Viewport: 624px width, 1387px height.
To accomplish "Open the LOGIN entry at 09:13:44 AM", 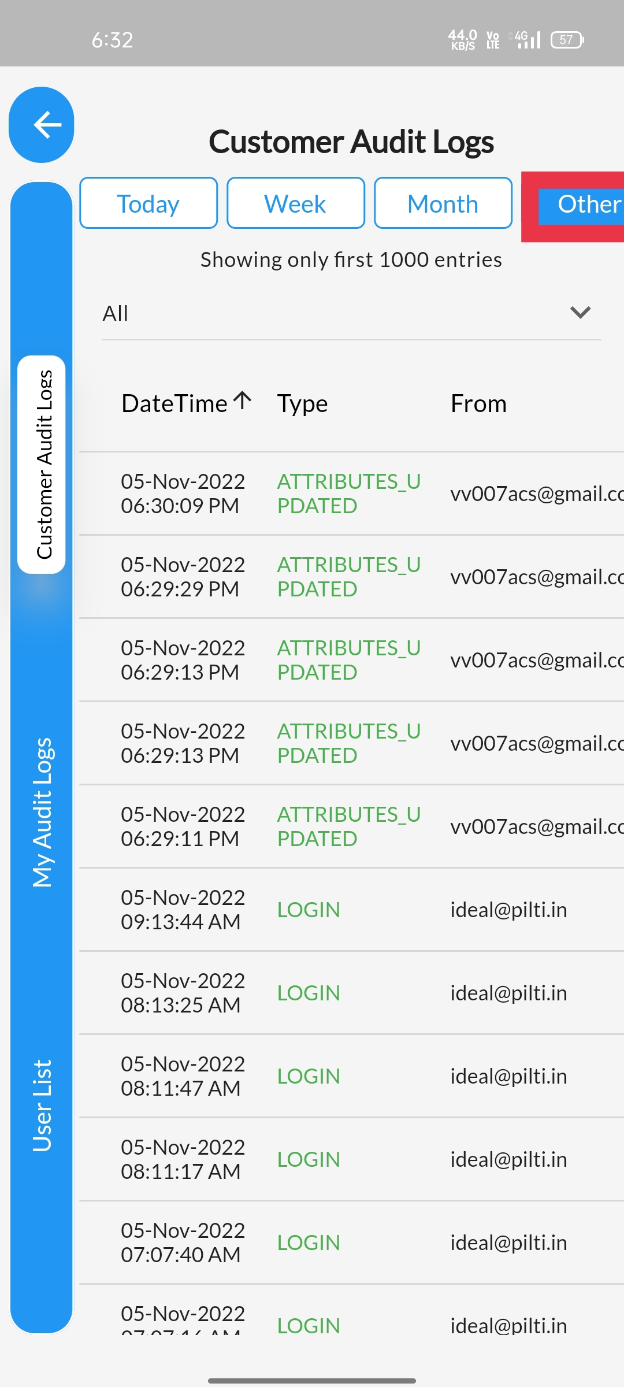I will [351, 910].
